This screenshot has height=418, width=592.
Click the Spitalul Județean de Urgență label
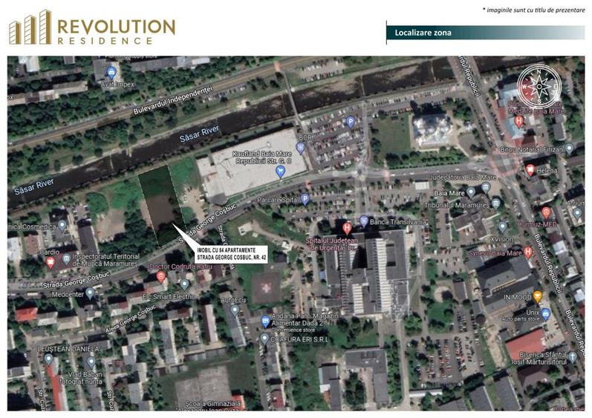pyautogui.click(x=331, y=244)
